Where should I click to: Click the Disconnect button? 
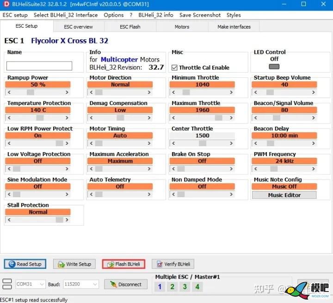[x=126, y=284]
